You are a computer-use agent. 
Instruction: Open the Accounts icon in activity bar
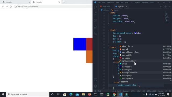[96, 79]
